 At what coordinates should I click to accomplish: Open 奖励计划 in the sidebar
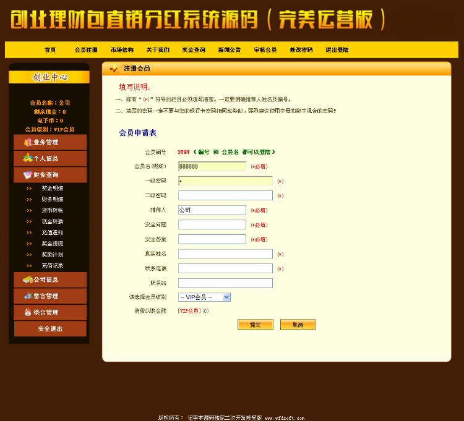[53, 255]
